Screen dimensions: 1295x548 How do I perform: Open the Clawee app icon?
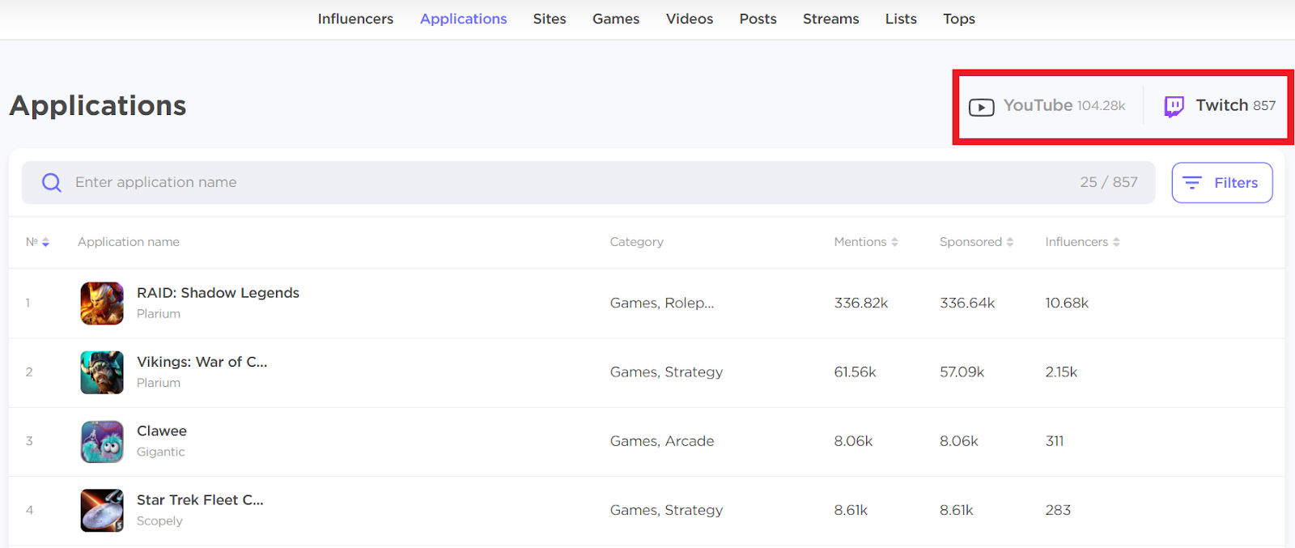coord(102,442)
